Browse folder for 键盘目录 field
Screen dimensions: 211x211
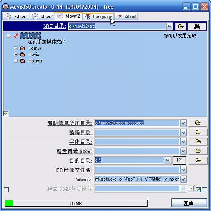198,151
